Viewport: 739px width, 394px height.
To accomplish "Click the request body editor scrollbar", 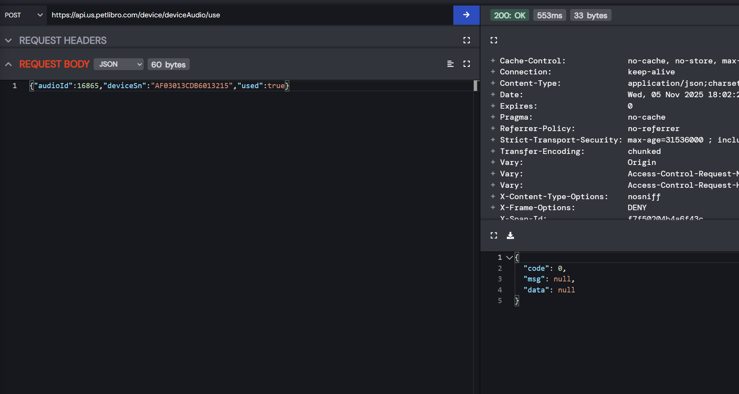I will [x=475, y=85].
